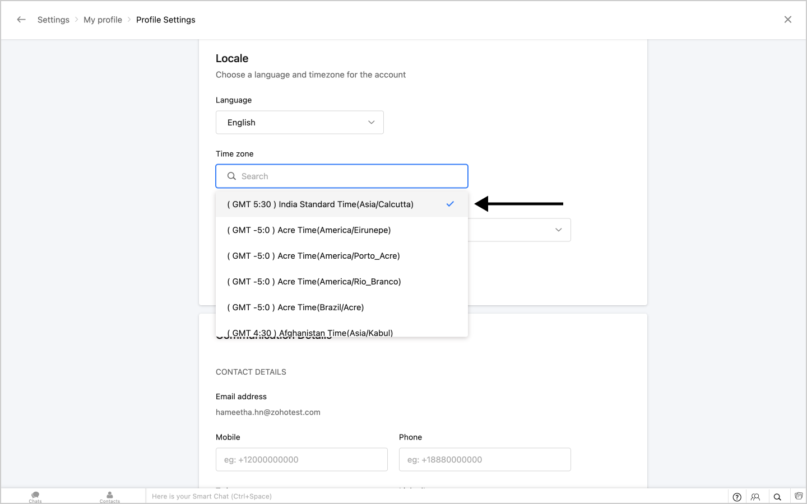The width and height of the screenshot is (807, 504).
Task: Open Chats from the bottom bar
Action: [x=35, y=497]
